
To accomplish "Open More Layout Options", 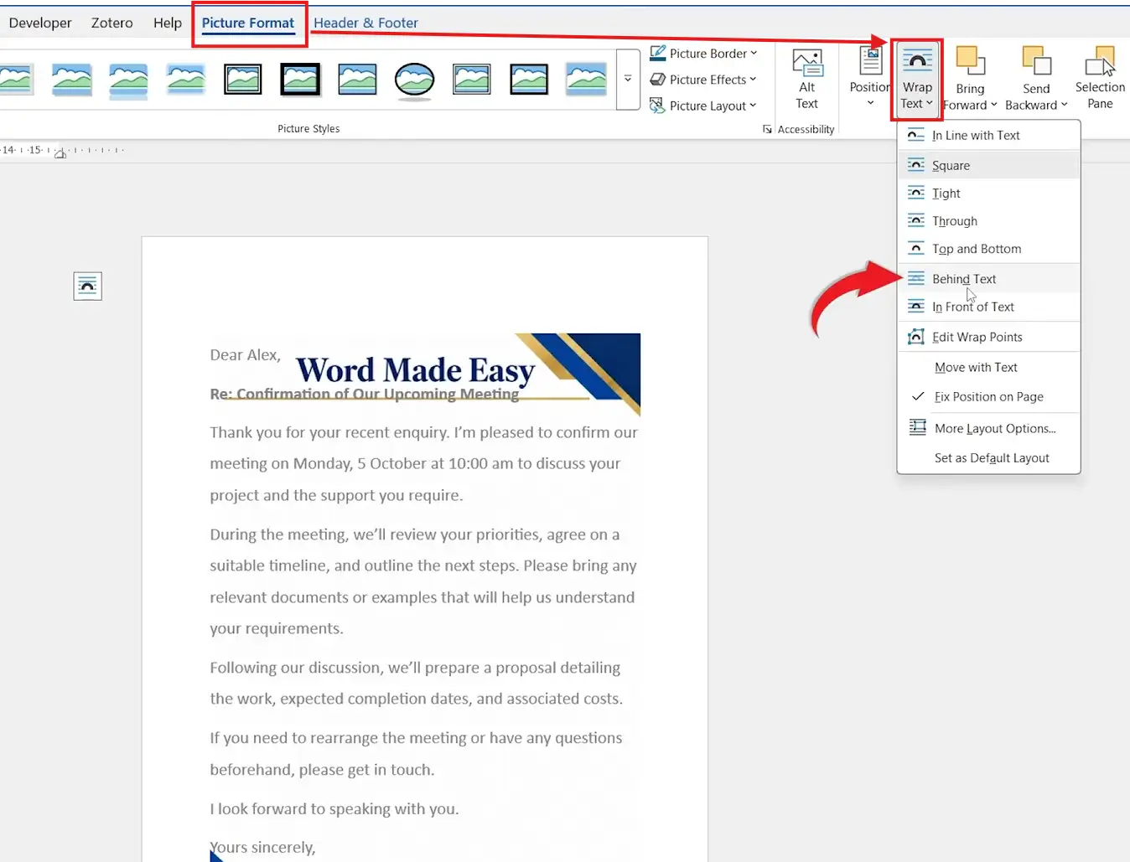I will 989,429.
